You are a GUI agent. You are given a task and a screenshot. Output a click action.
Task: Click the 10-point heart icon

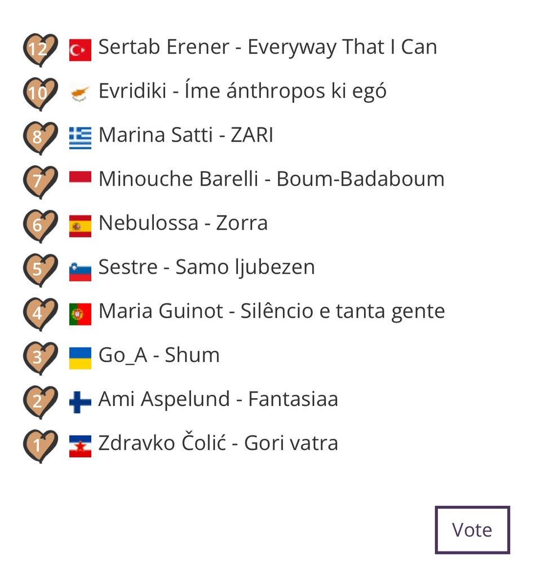[40, 94]
